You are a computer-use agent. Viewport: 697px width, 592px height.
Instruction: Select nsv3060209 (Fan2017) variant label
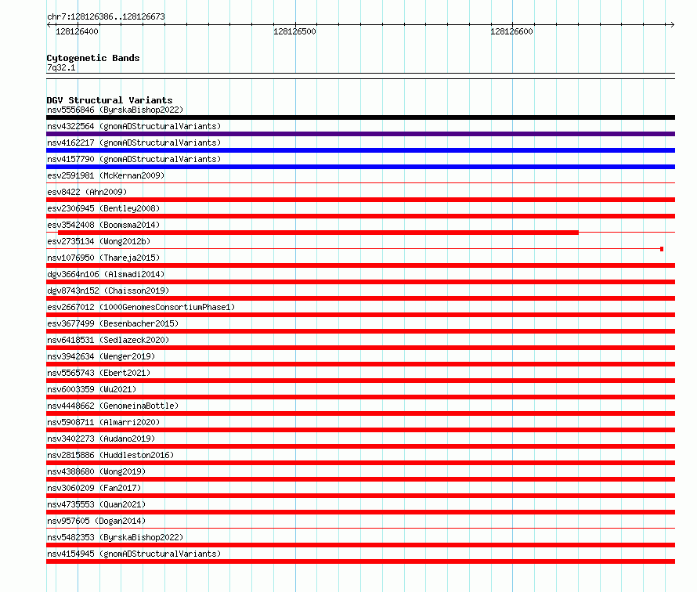pos(94,488)
